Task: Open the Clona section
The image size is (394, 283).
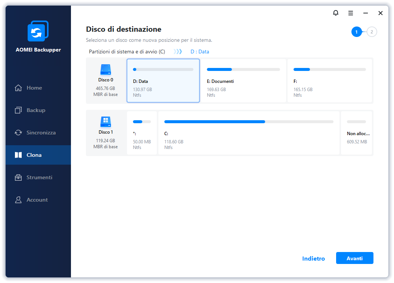Action: pos(38,155)
